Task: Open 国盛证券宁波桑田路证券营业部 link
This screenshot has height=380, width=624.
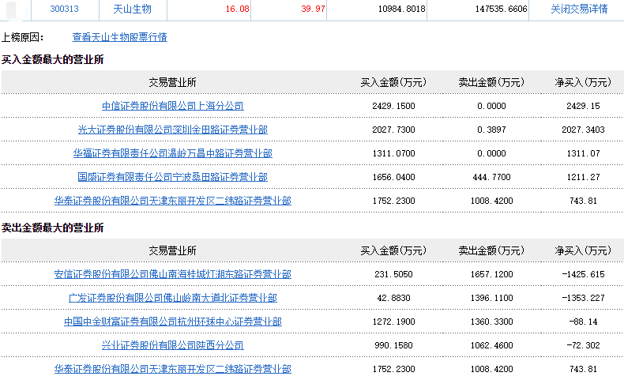Action: pos(173,177)
